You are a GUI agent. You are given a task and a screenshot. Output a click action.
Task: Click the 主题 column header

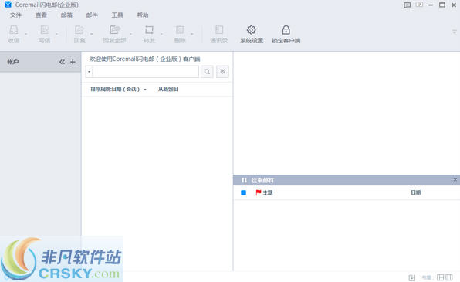click(268, 192)
